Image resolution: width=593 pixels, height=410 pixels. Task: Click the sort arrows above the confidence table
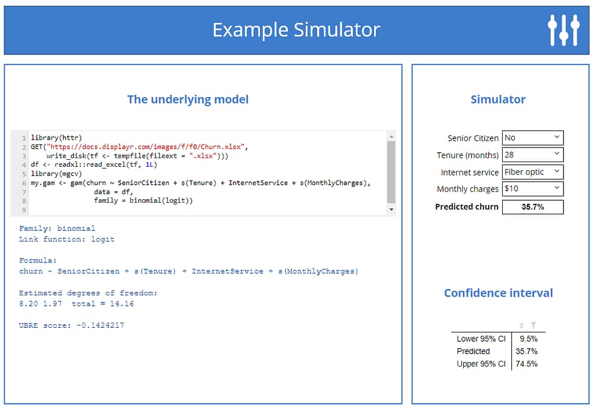[521, 326]
